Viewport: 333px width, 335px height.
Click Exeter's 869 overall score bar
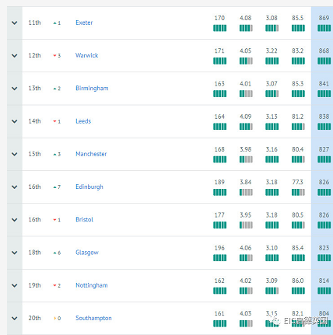[324, 28]
